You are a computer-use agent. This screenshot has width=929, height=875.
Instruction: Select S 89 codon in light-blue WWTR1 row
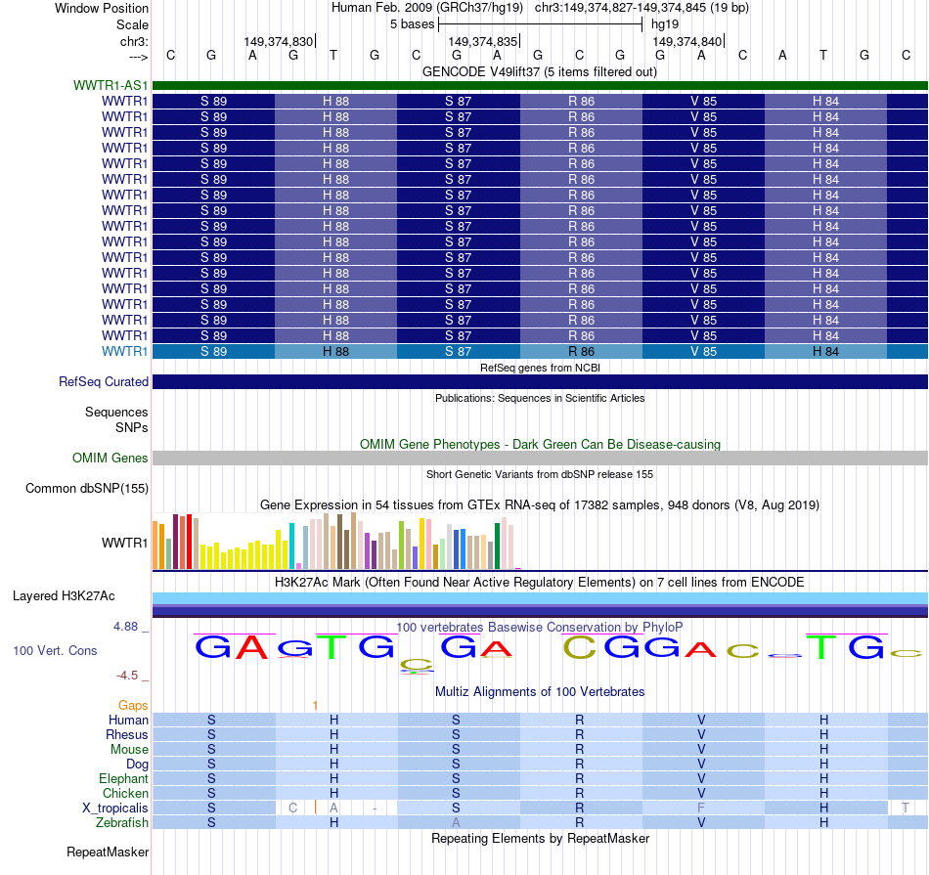tap(214, 351)
